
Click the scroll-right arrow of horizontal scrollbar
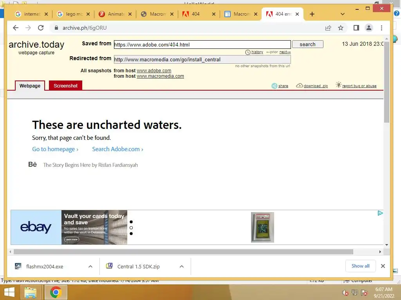(x=380, y=252)
